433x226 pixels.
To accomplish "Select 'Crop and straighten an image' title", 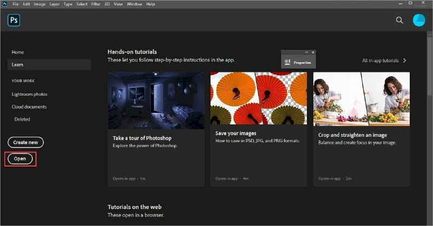I will point(352,135).
